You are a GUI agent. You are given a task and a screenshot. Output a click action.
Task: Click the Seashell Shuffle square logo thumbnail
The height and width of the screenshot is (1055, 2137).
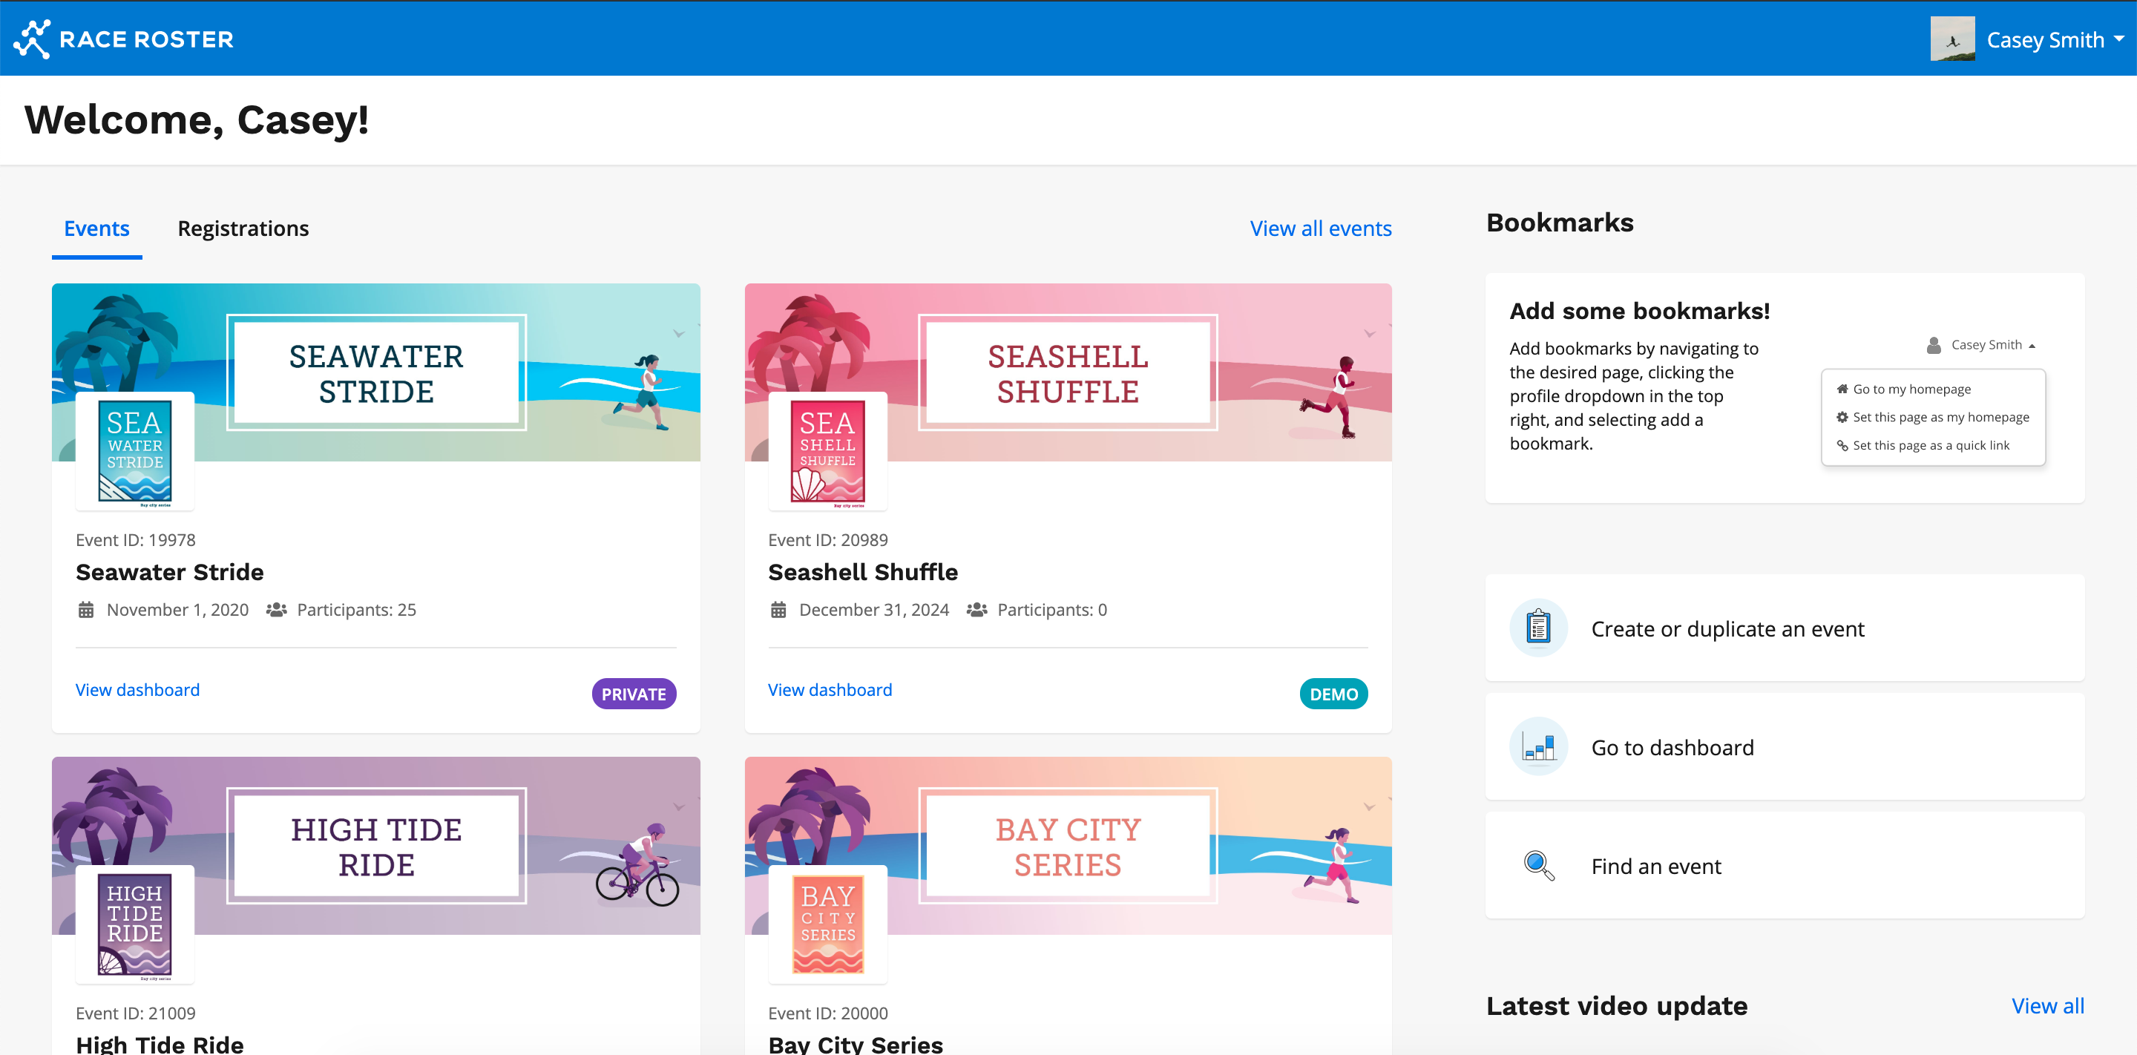tap(827, 451)
